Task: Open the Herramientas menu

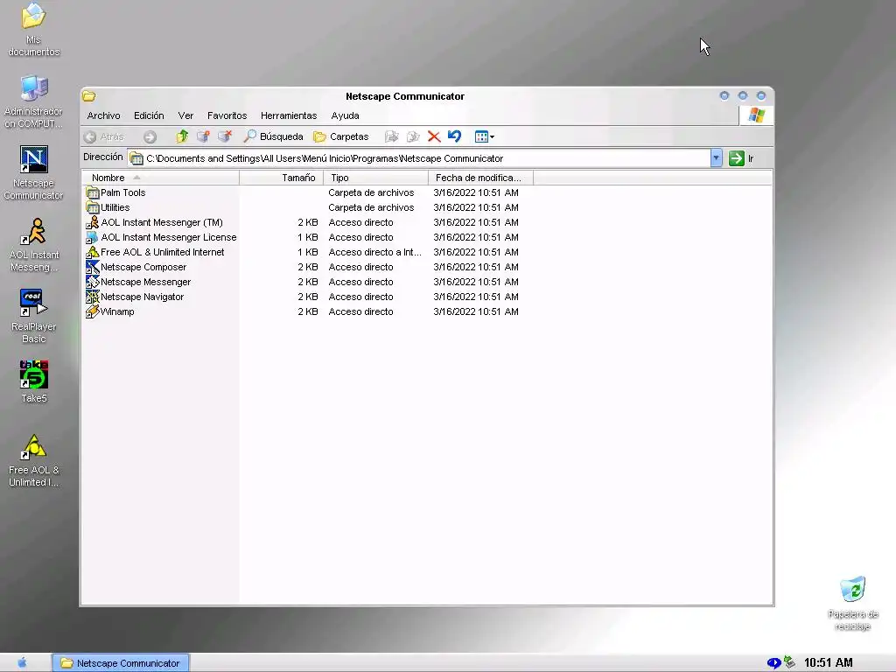Action: click(x=289, y=115)
